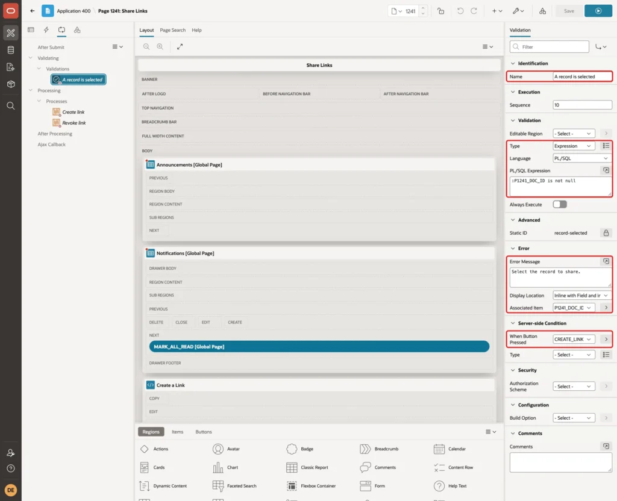The image size is (617, 501).
Task: Open the When Button Pressed dropdown
Action: pos(574,339)
